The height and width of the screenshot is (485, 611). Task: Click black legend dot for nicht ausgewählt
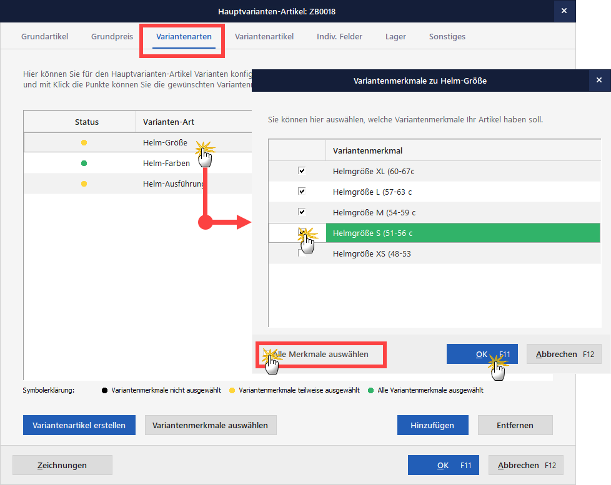104,390
